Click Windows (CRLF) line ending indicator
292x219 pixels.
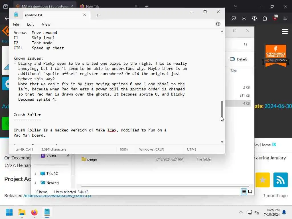tap(152, 149)
